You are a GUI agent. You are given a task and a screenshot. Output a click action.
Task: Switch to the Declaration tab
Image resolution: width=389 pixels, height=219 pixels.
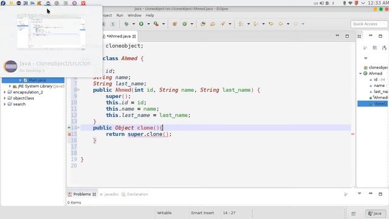pos(135,194)
